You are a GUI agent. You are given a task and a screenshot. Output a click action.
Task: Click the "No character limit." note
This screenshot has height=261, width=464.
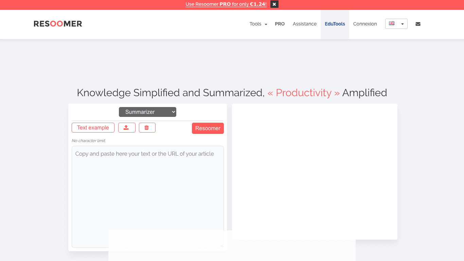pyautogui.click(x=89, y=141)
